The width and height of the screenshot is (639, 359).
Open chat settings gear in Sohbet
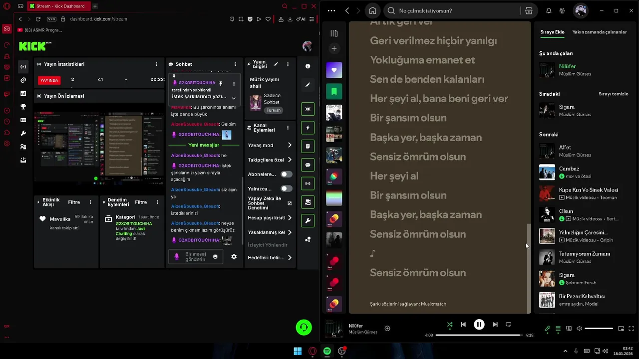[234, 256]
